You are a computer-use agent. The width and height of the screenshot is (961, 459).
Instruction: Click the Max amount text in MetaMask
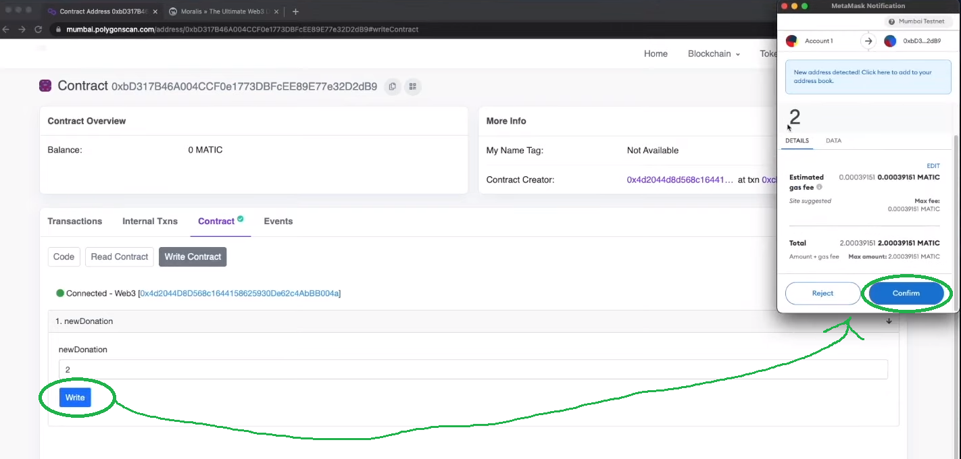tap(894, 256)
